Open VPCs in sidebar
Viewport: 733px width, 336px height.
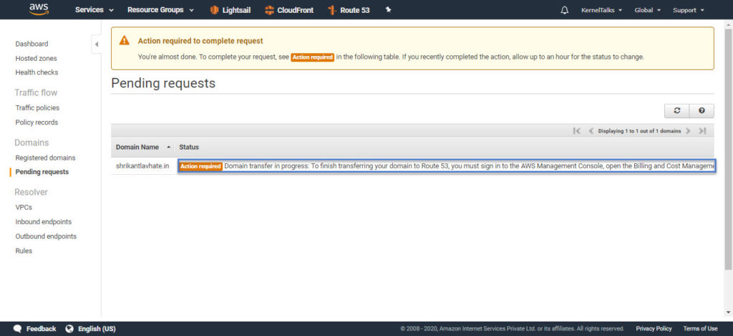pyautogui.click(x=24, y=207)
